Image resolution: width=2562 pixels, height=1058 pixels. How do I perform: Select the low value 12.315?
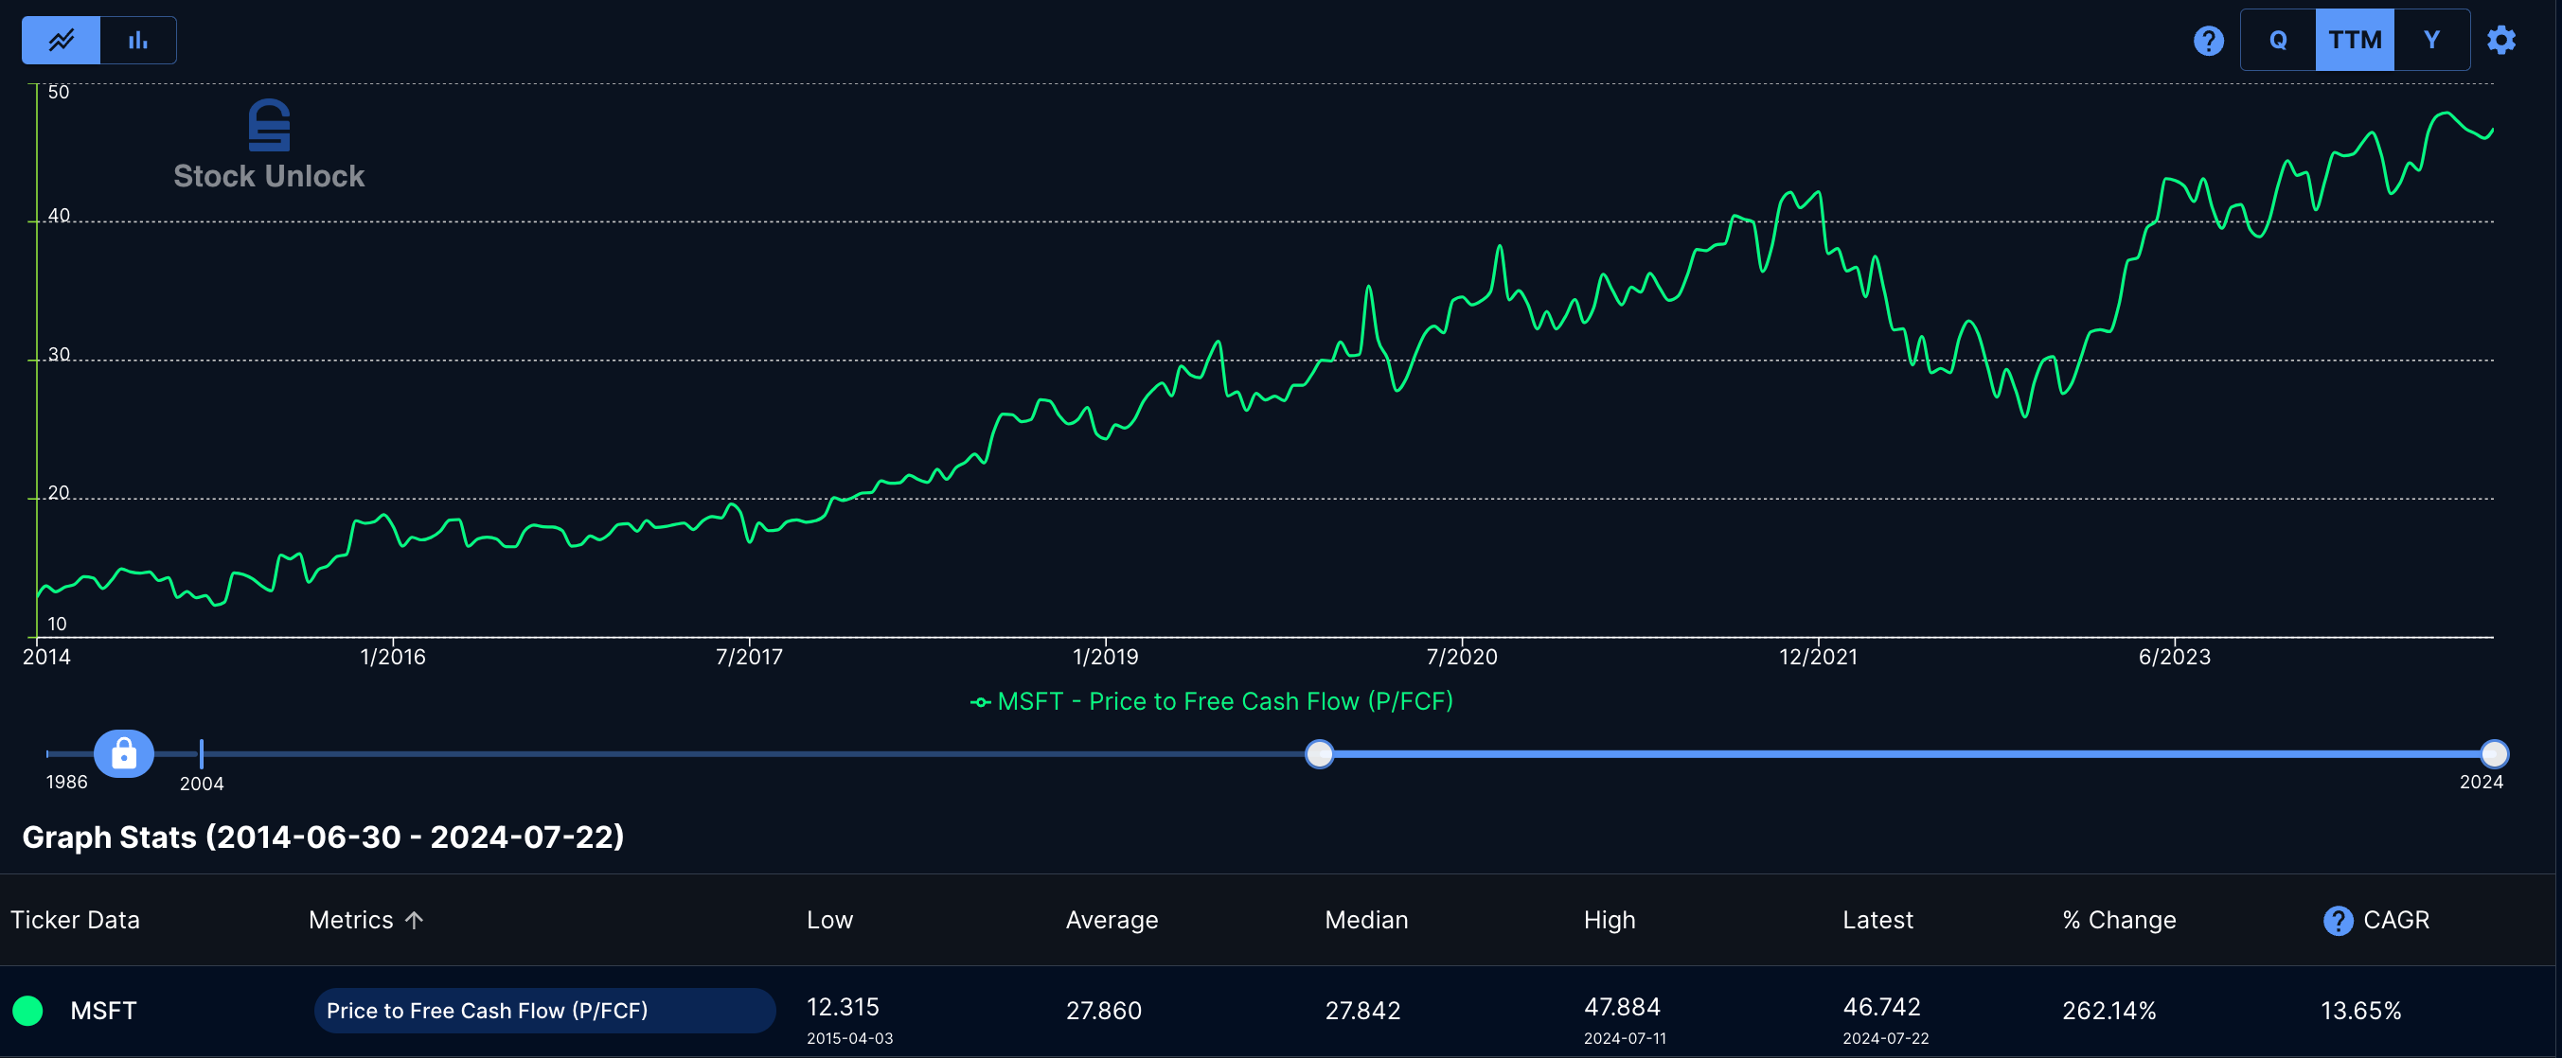click(843, 1006)
